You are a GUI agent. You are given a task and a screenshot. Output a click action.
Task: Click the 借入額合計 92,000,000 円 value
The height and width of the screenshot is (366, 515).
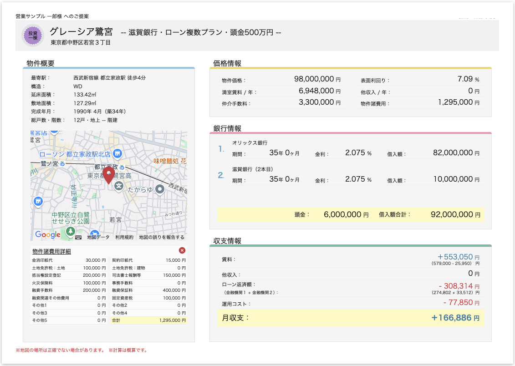pyautogui.click(x=455, y=215)
